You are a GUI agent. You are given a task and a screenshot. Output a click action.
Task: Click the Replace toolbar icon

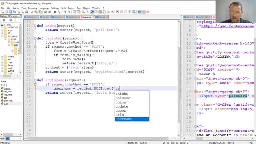tap(59, 12)
